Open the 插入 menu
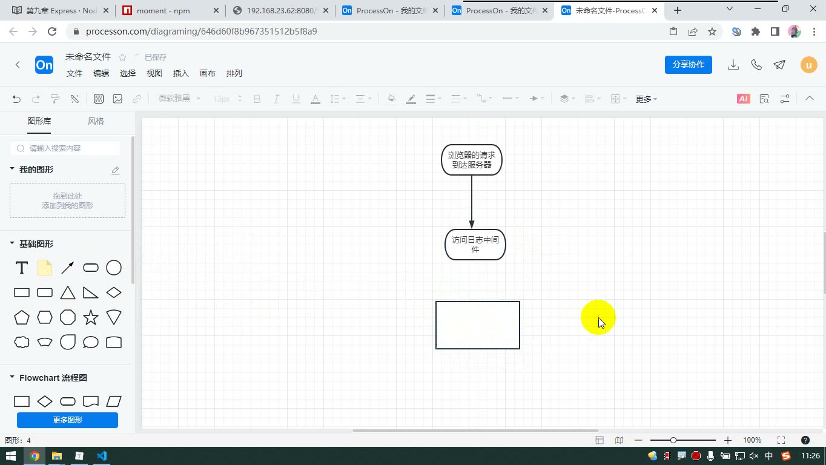Image resolution: width=826 pixels, height=465 pixels. pyautogui.click(x=181, y=73)
